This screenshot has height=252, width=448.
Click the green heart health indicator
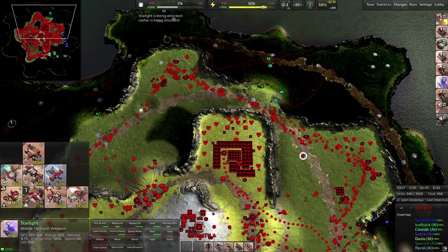tap(2, 249)
